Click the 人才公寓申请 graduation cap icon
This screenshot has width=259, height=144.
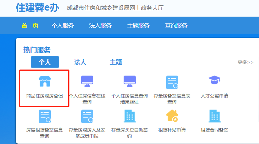click(x=214, y=80)
